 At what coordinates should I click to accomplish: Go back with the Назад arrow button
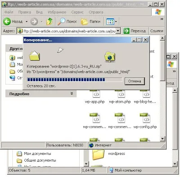point(13,22)
